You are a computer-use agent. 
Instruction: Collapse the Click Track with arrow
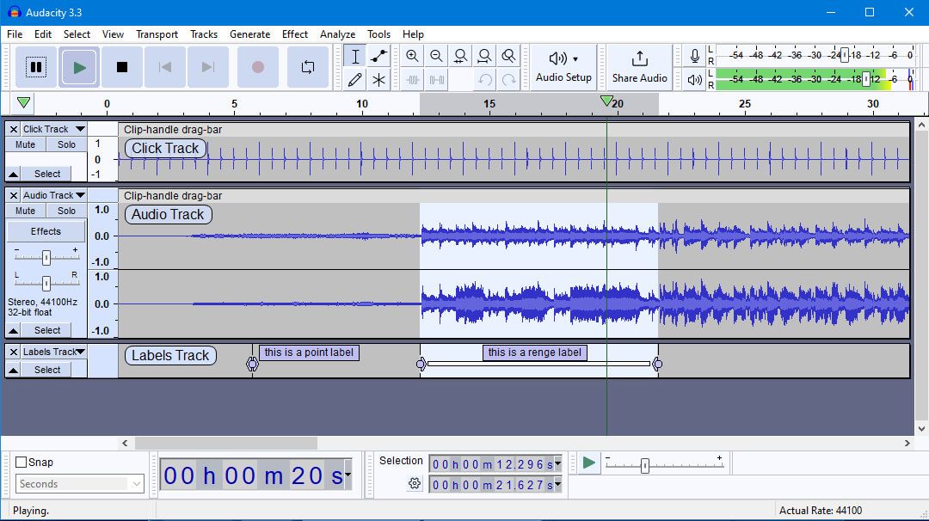[13, 174]
